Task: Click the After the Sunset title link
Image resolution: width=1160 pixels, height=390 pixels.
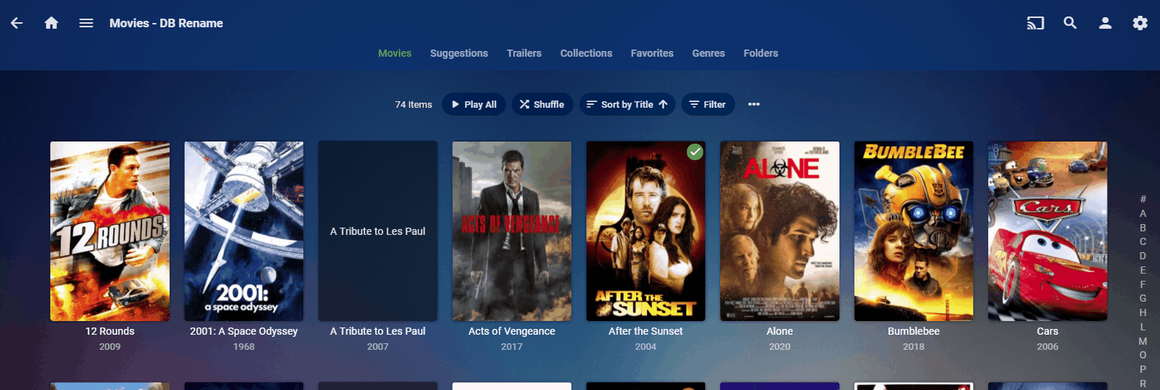Action: pos(645,331)
